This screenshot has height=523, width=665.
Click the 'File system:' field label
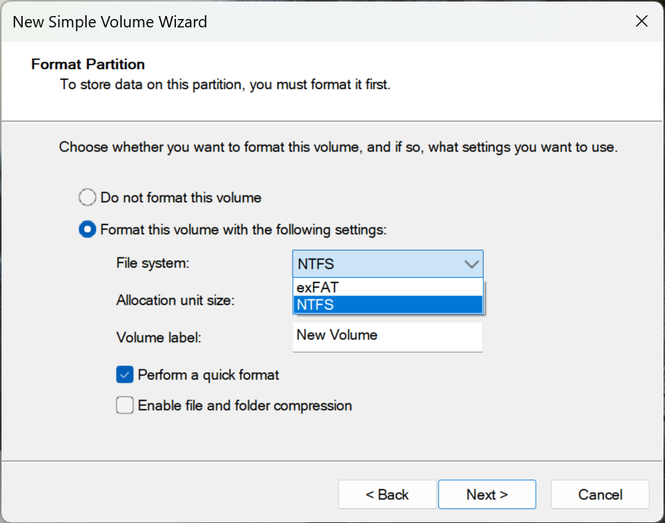coord(152,263)
